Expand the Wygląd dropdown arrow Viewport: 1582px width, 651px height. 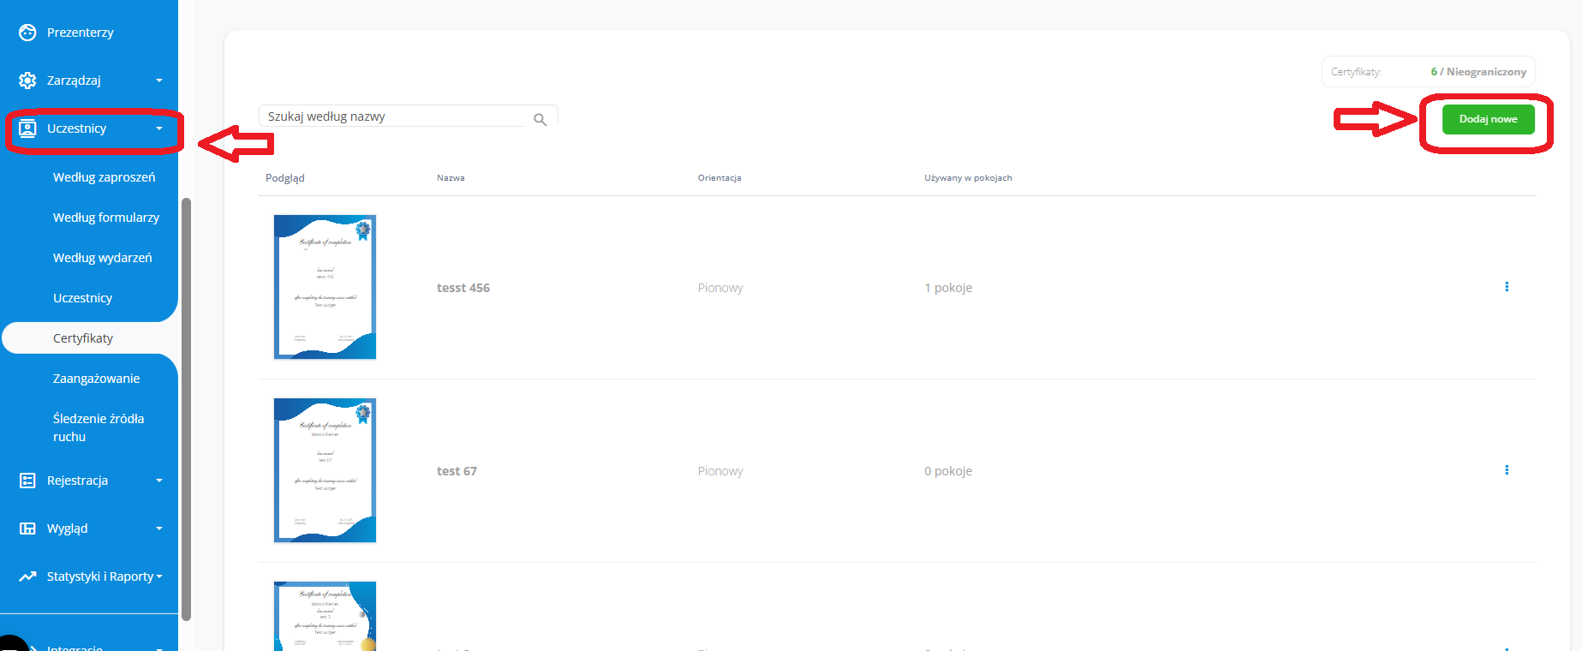point(159,529)
